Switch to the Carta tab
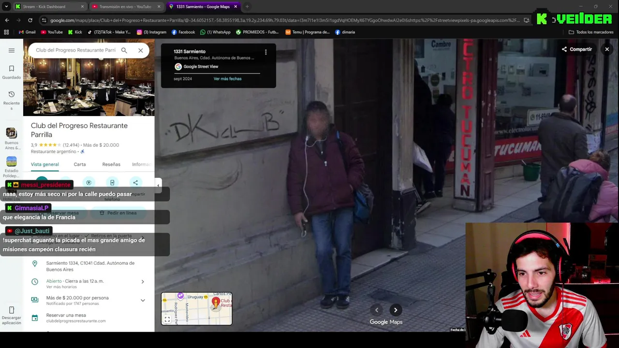The height and width of the screenshot is (348, 619). click(80, 164)
